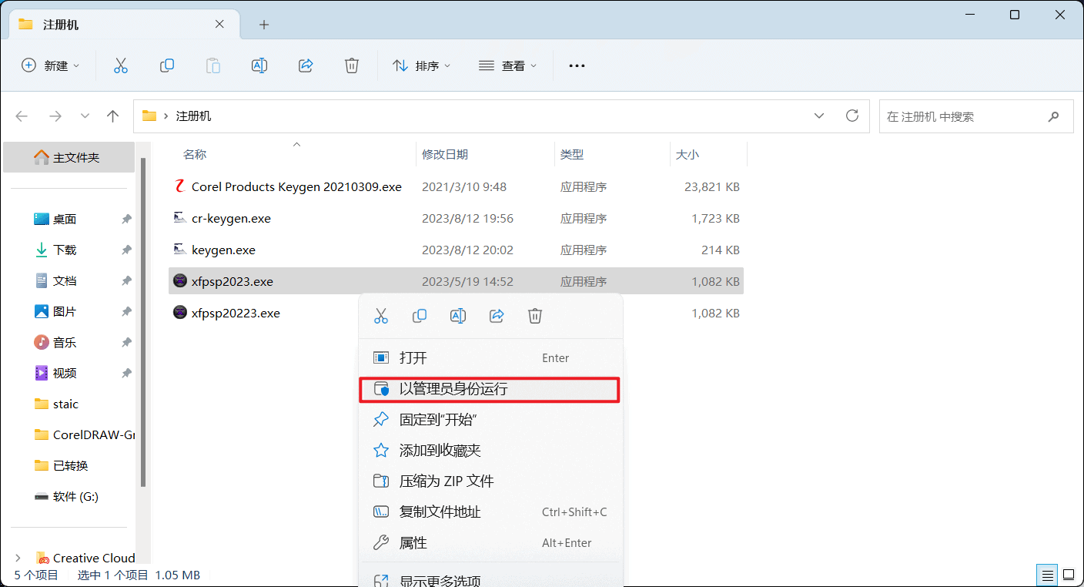Unpin 下载 using its pin icon
Image resolution: width=1084 pixels, height=587 pixels.
126,250
